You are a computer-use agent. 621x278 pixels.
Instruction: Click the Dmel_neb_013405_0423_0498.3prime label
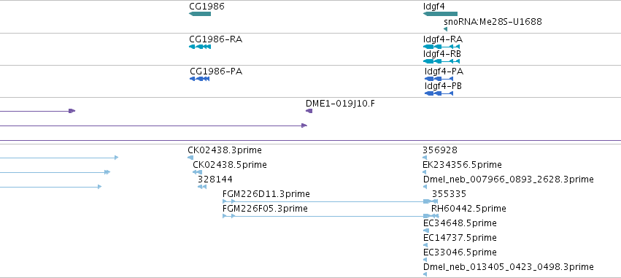click(509, 267)
